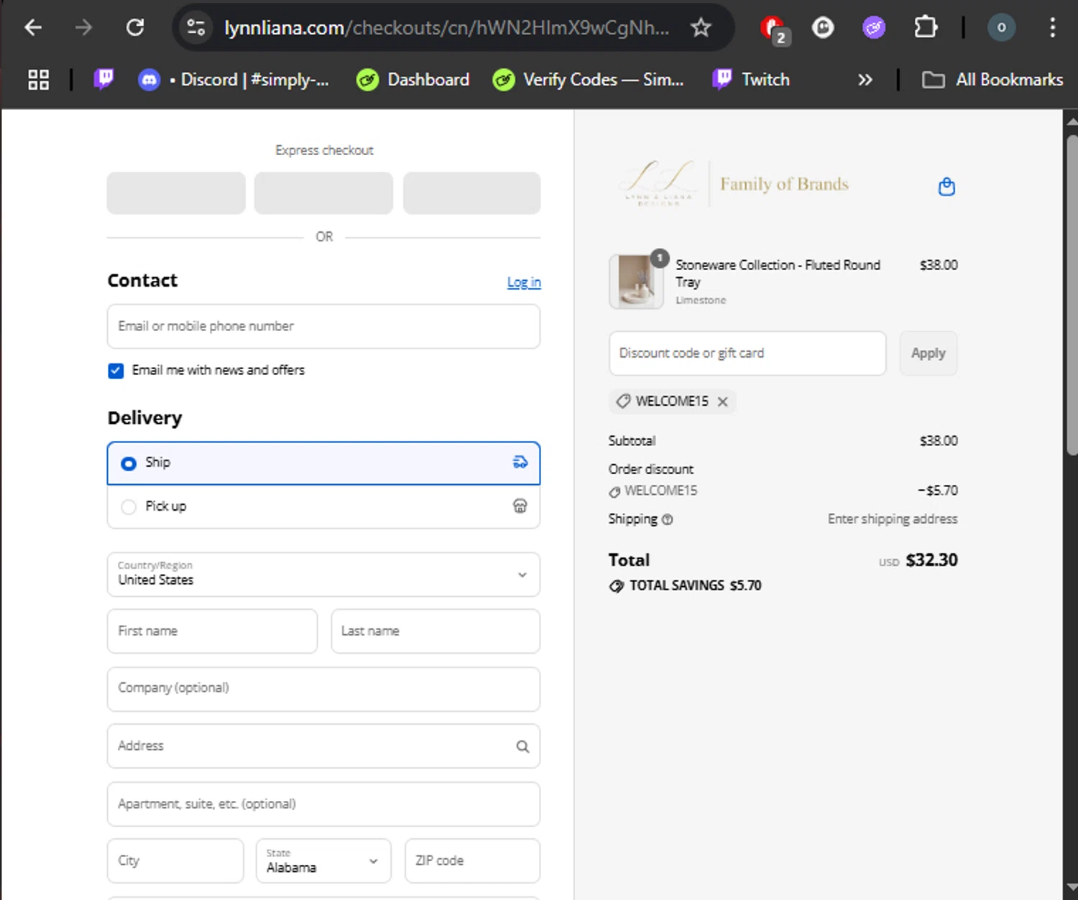Open the Chrome profile avatar

(x=1001, y=28)
